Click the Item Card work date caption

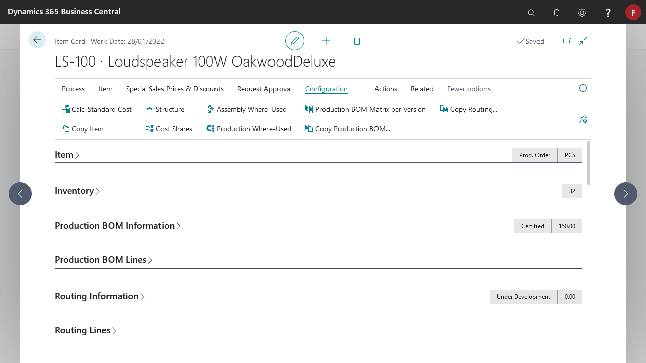pos(110,41)
